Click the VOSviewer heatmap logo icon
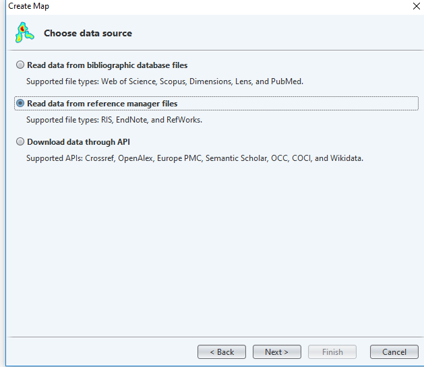This screenshot has height=367, width=424. pyautogui.click(x=24, y=33)
